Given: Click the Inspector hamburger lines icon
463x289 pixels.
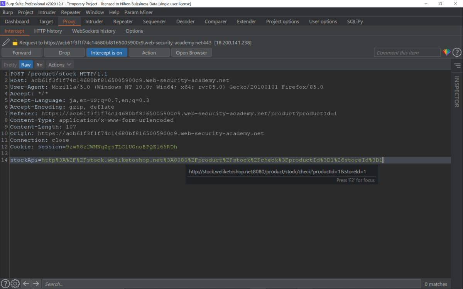Looking at the screenshot, I should click(x=457, y=66).
